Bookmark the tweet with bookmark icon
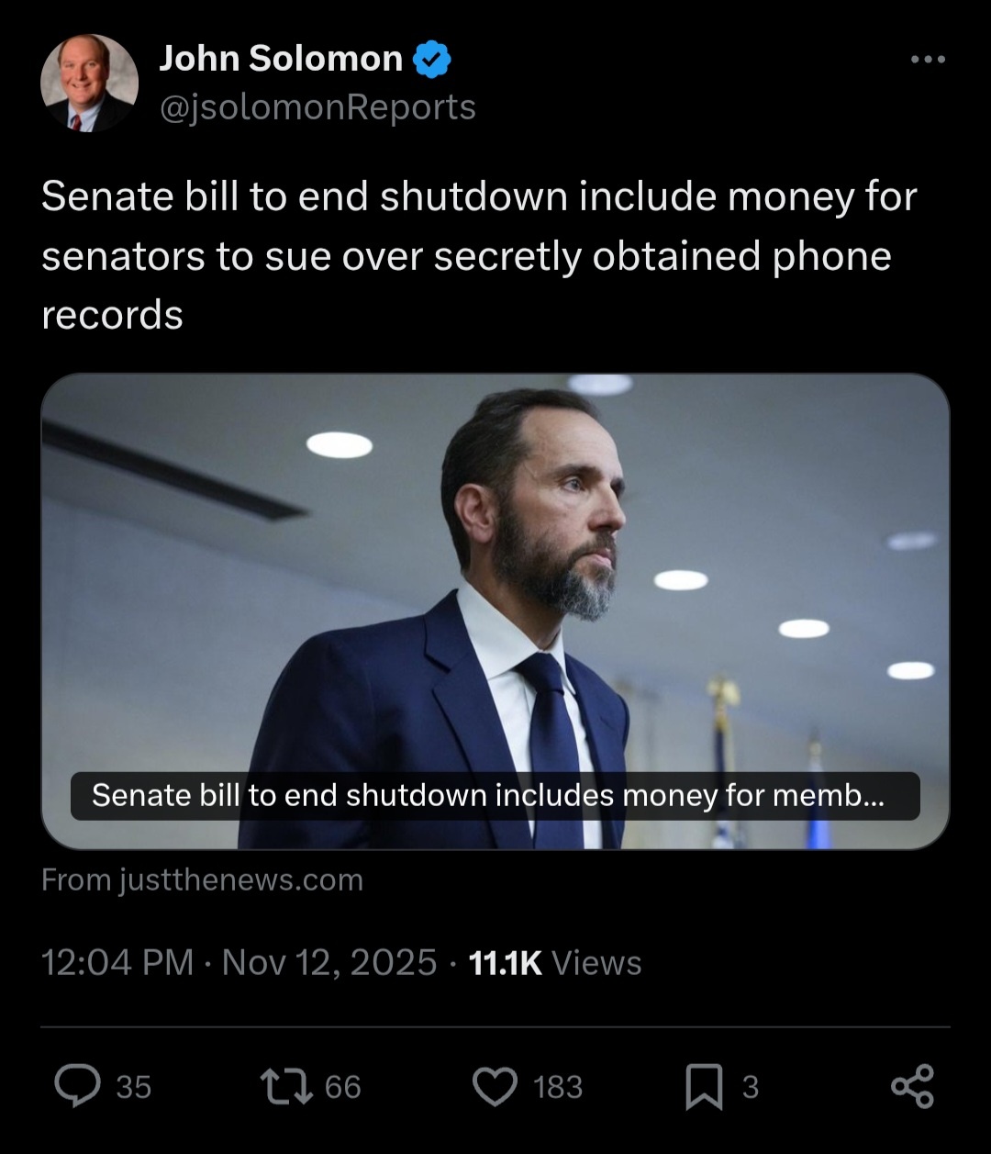This screenshot has height=1154, width=991. 705,1087
